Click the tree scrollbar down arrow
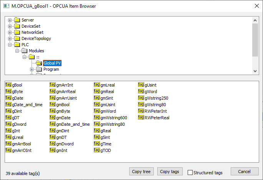 point(255,71)
